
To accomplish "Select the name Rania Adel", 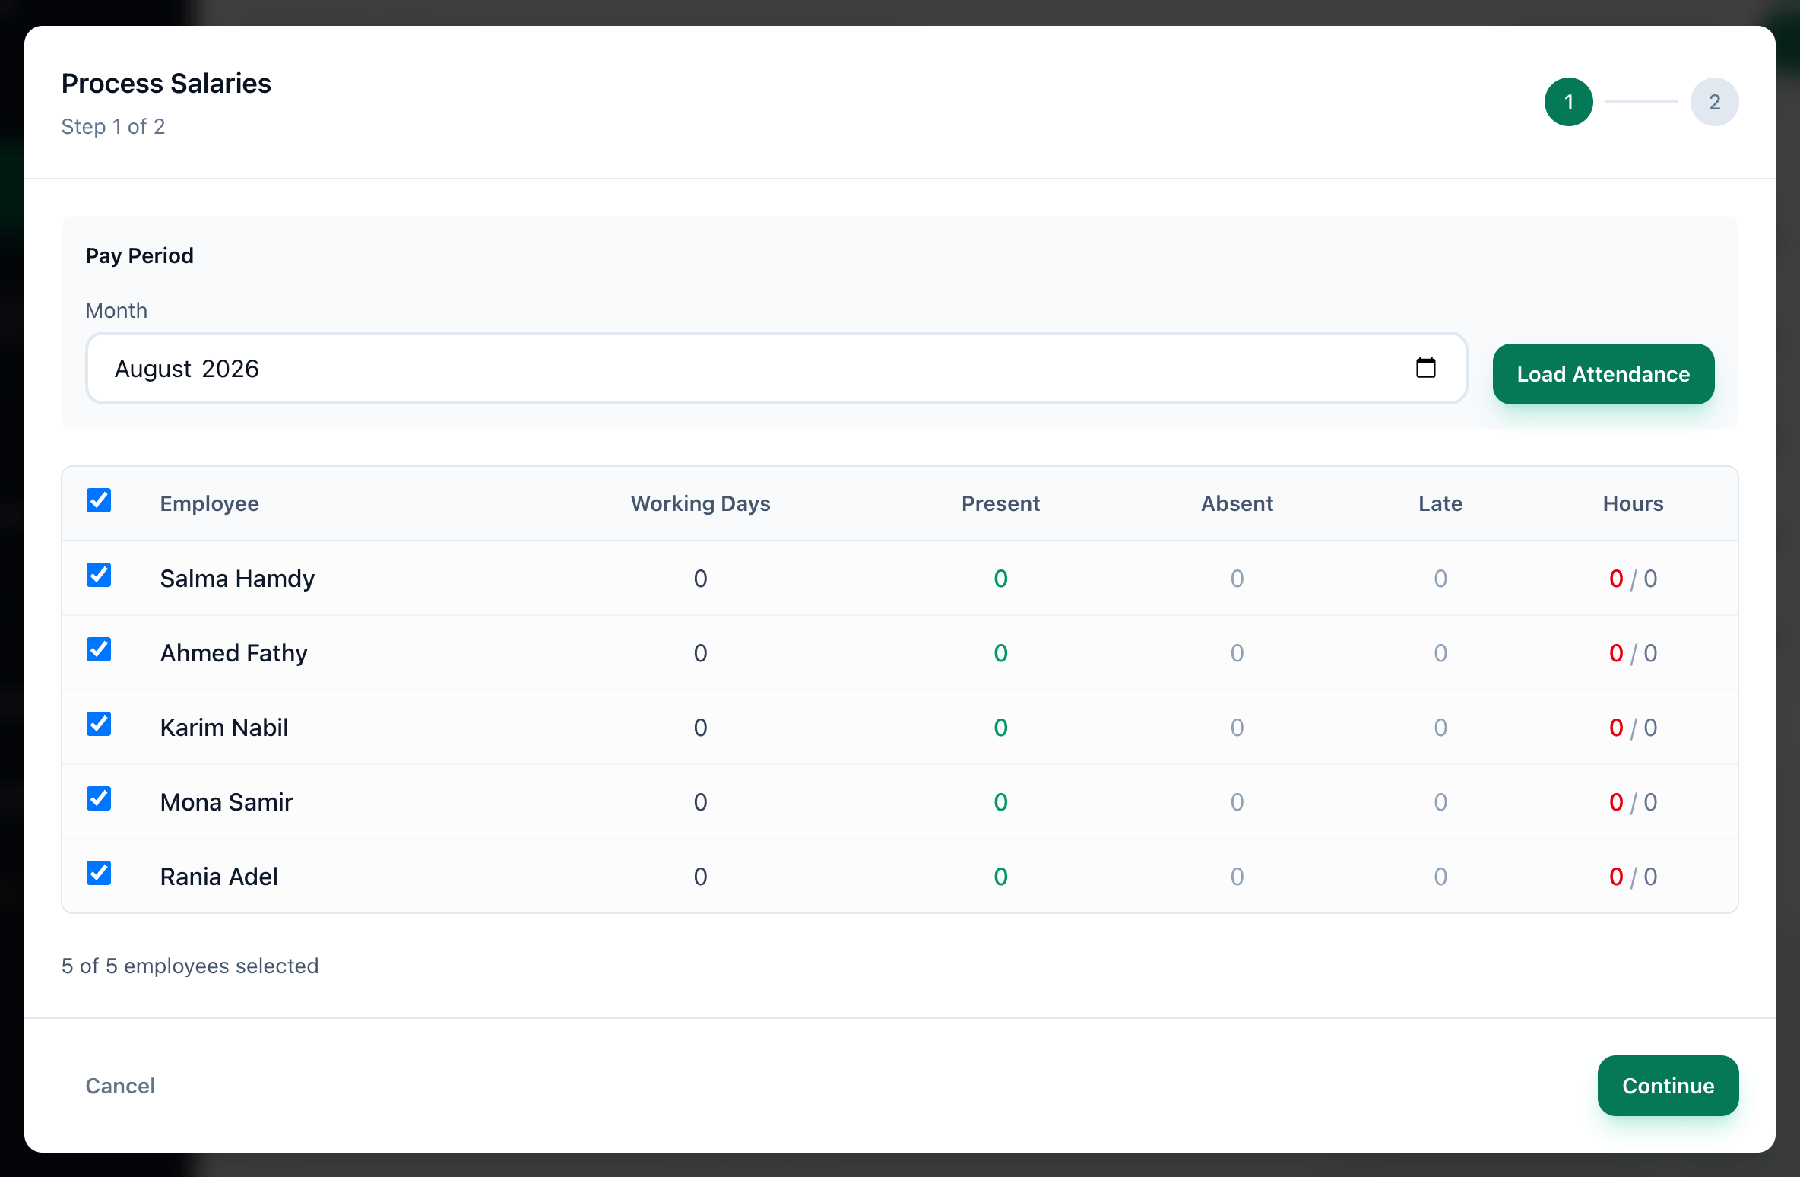I will pyautogui.click(x=219, y=877).
